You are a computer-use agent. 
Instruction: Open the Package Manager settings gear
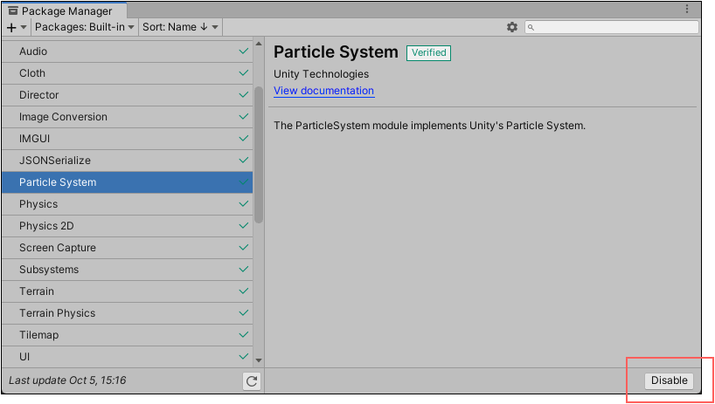(512, 27)
